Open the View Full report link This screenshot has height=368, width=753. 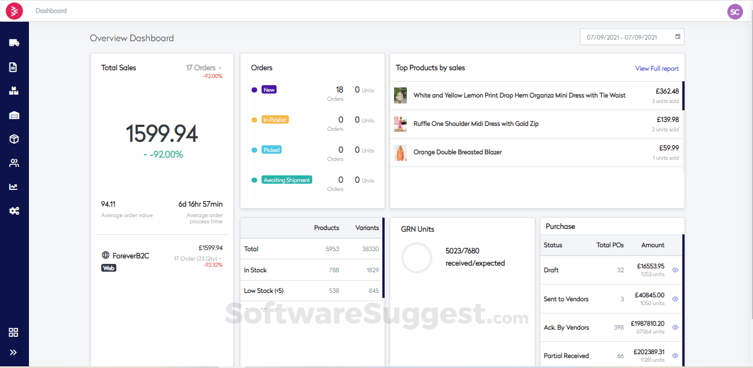(657, 68)
